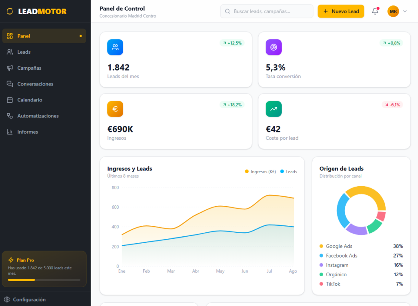Click the Nuevo Lead button
This screenshot has height=306, width=418.
coord(341,11)
